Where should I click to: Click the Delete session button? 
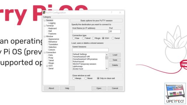click(115, 65)
